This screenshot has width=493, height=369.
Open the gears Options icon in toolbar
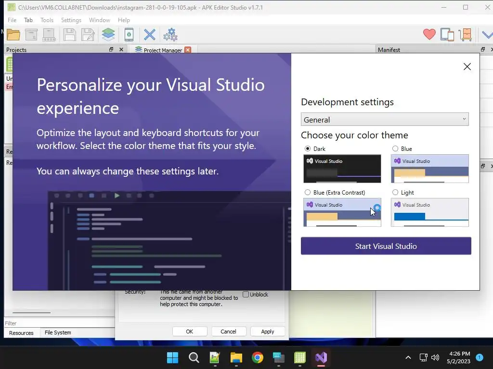(x=170, y=35)
